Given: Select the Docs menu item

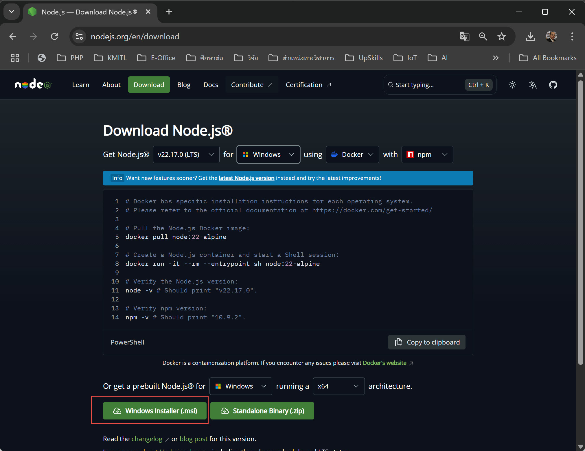Looking at the screenshot, I should (x=211, y=84).
